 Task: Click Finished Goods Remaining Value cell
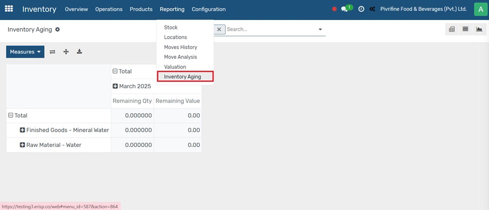click(x=178, y=130)
